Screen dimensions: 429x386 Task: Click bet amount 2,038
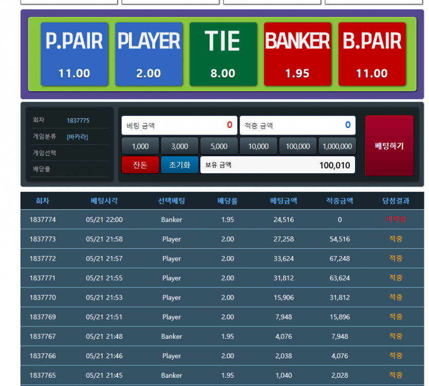click(x=284, y=356)
